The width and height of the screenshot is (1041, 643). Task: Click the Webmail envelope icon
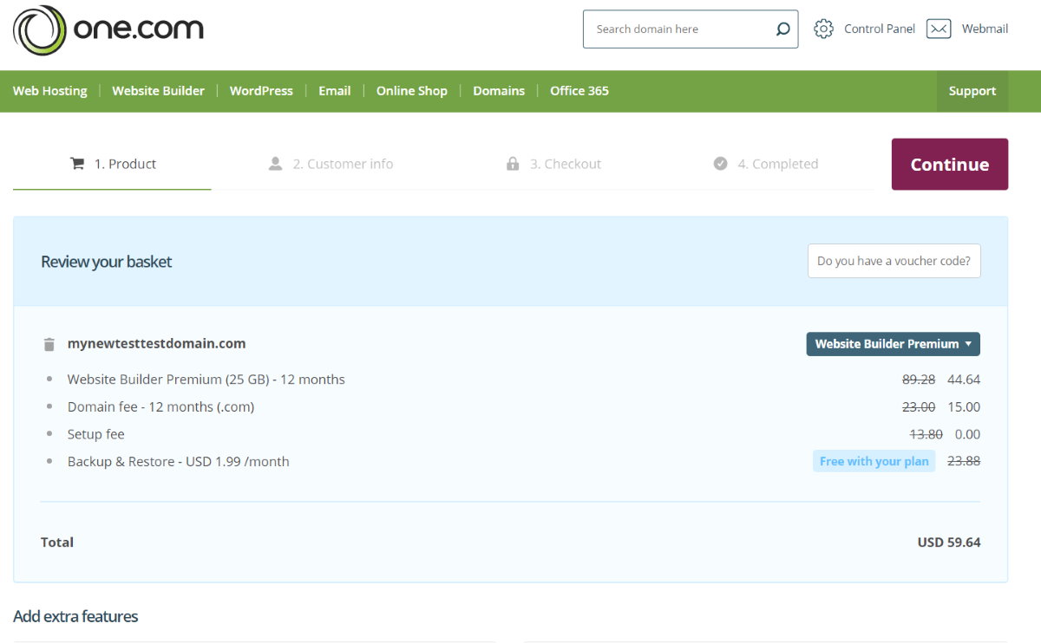coord(939,29)
